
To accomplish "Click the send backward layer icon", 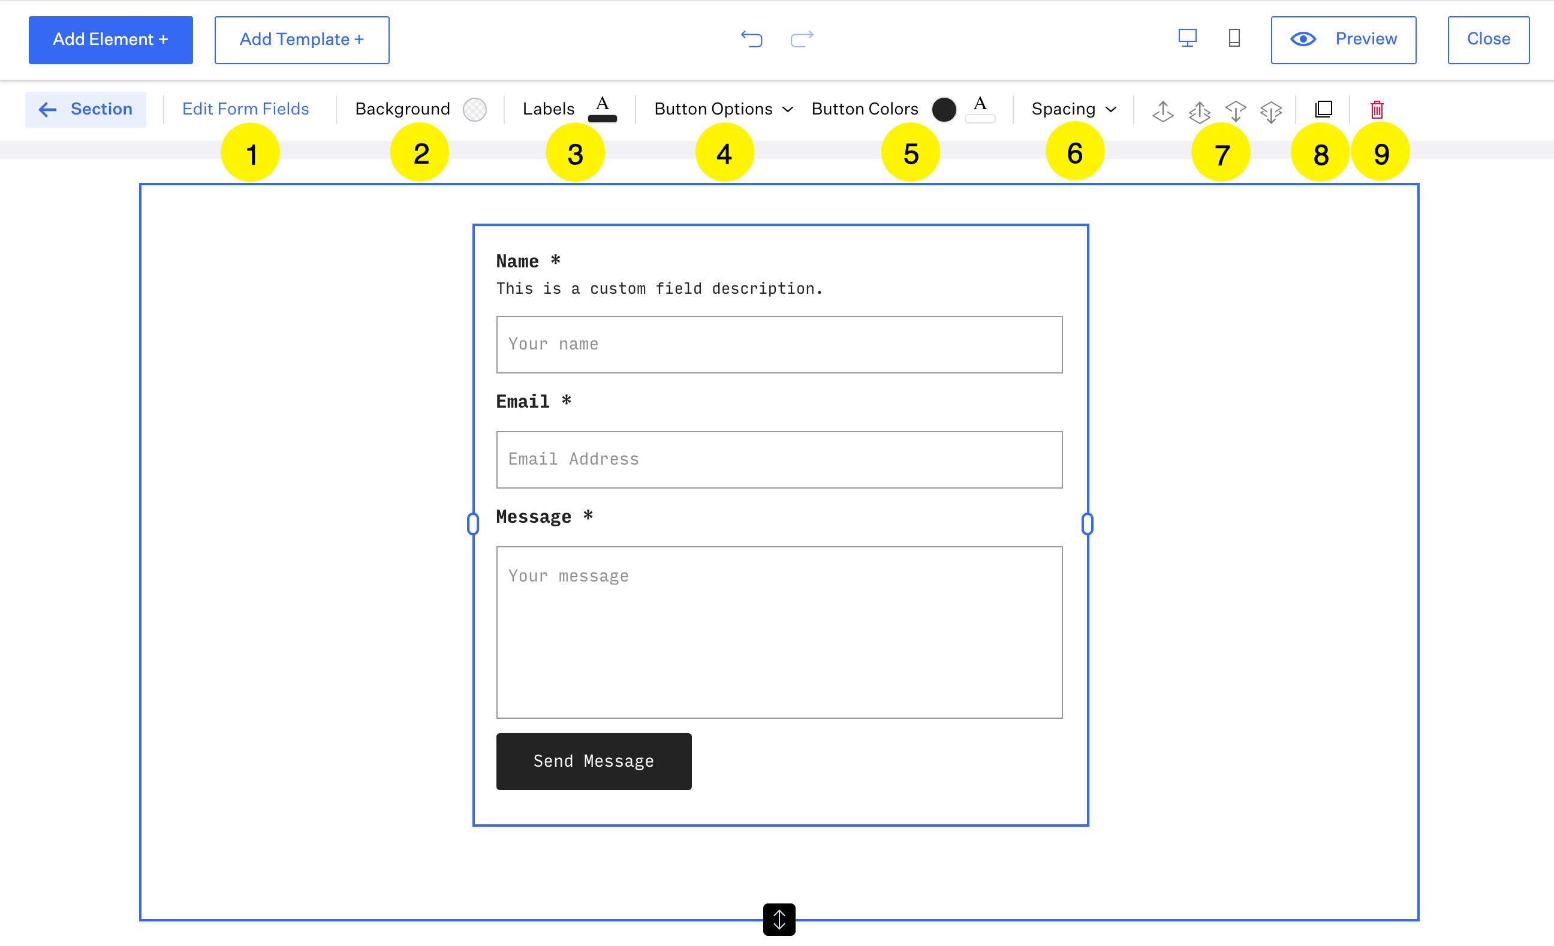I will (1235, 110).
